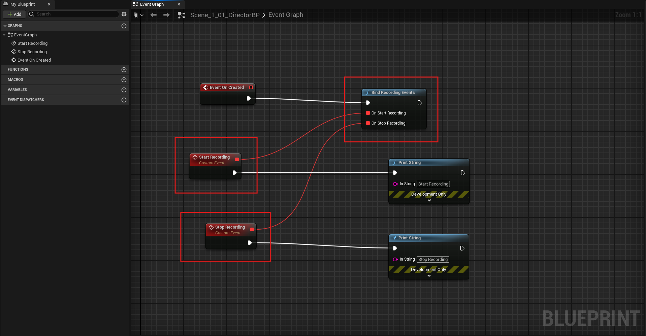The image size is (646, 336).
Task: Add a new variable with plus icon
Action: click(124, 90)
